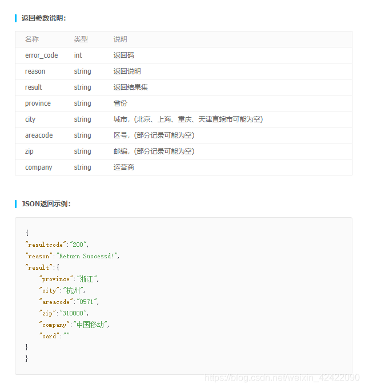365x388 pixels.
Task: Select the error_code parameter name cell
Action: [x=42, y=55]
